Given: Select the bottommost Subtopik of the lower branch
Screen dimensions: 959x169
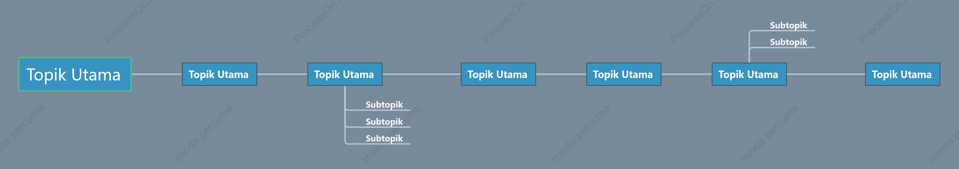Looking at the screenshot, I should coord(384,139).
